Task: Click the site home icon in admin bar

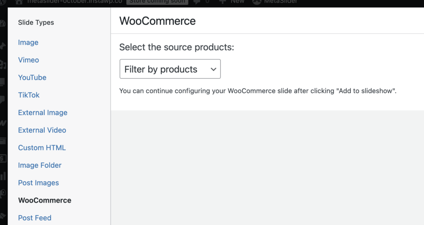Action: point(19,2)
